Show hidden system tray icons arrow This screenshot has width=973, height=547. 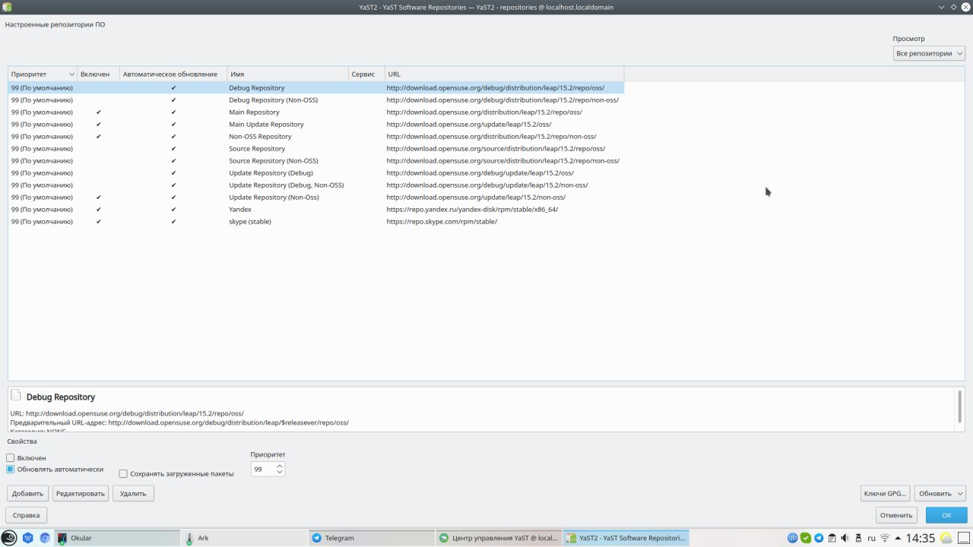tap(898, 538)
